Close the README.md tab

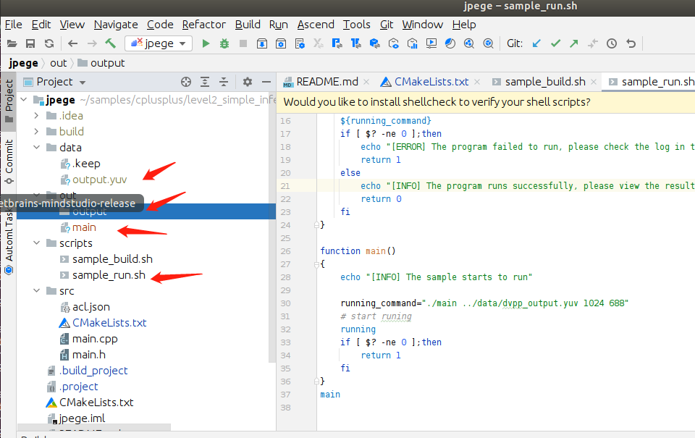[366, 82]
